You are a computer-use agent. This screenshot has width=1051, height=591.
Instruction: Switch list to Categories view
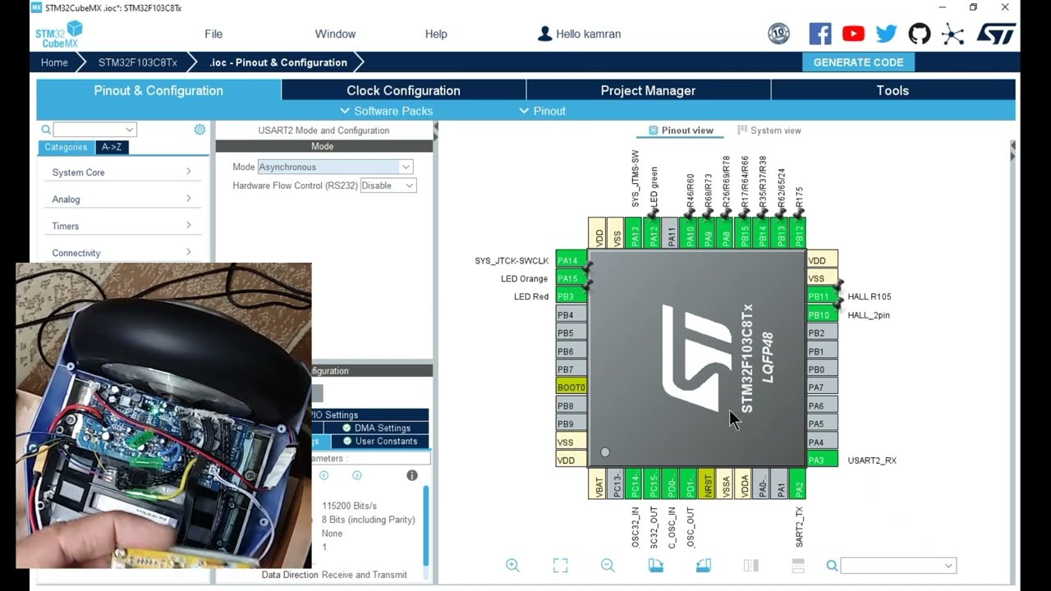(66, 148)
